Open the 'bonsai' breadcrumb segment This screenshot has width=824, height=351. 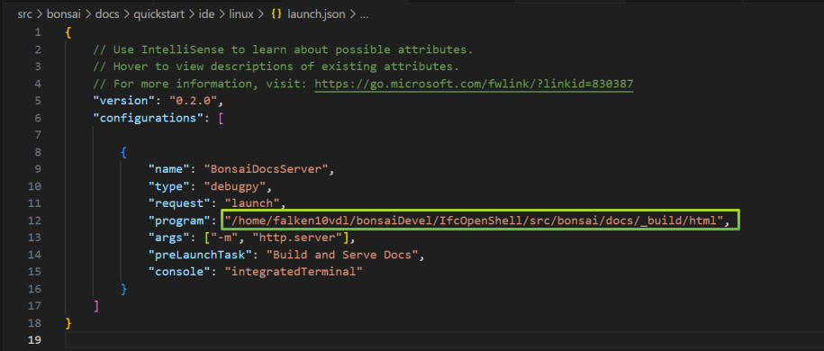tap(63, 14)
